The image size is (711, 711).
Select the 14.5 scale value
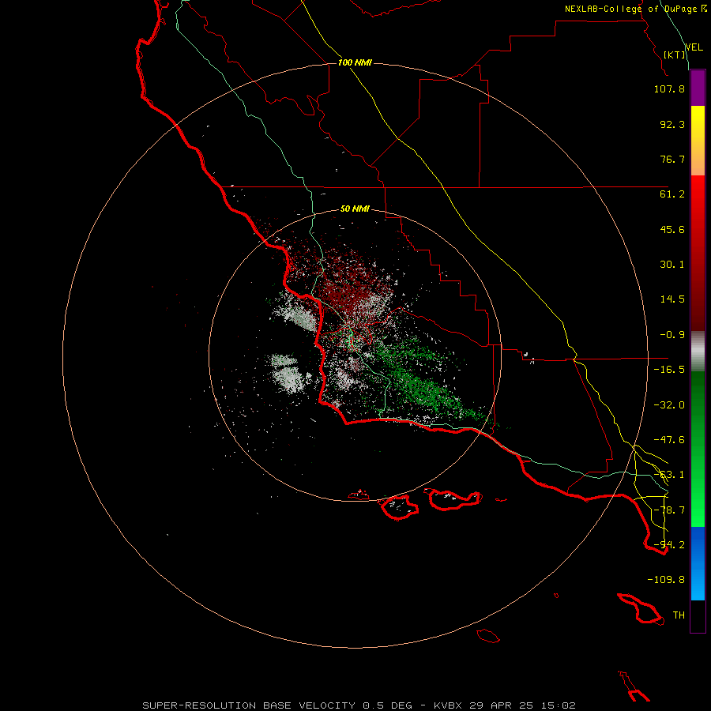pos(672,299)
